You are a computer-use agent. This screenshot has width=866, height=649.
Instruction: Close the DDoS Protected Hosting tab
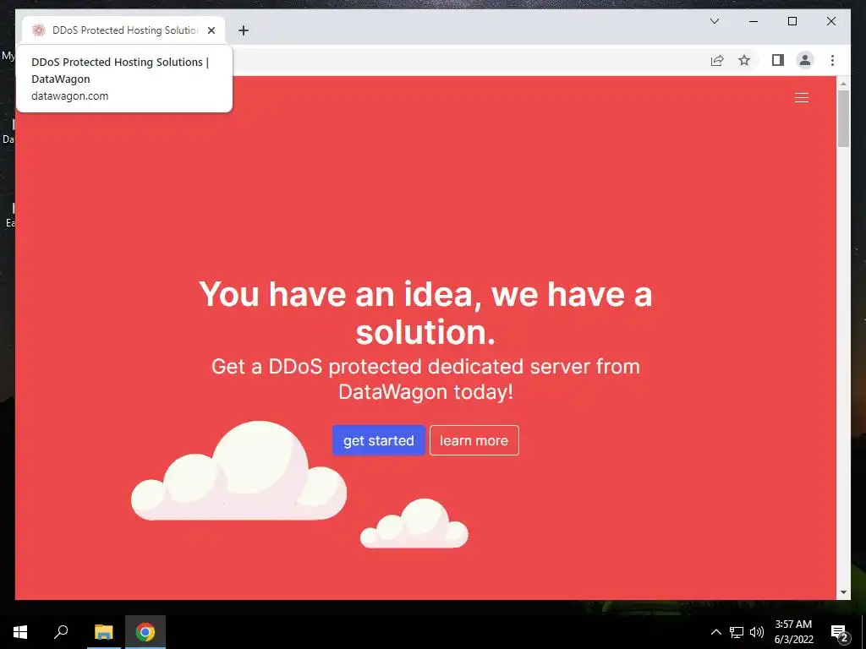point(211,30)
